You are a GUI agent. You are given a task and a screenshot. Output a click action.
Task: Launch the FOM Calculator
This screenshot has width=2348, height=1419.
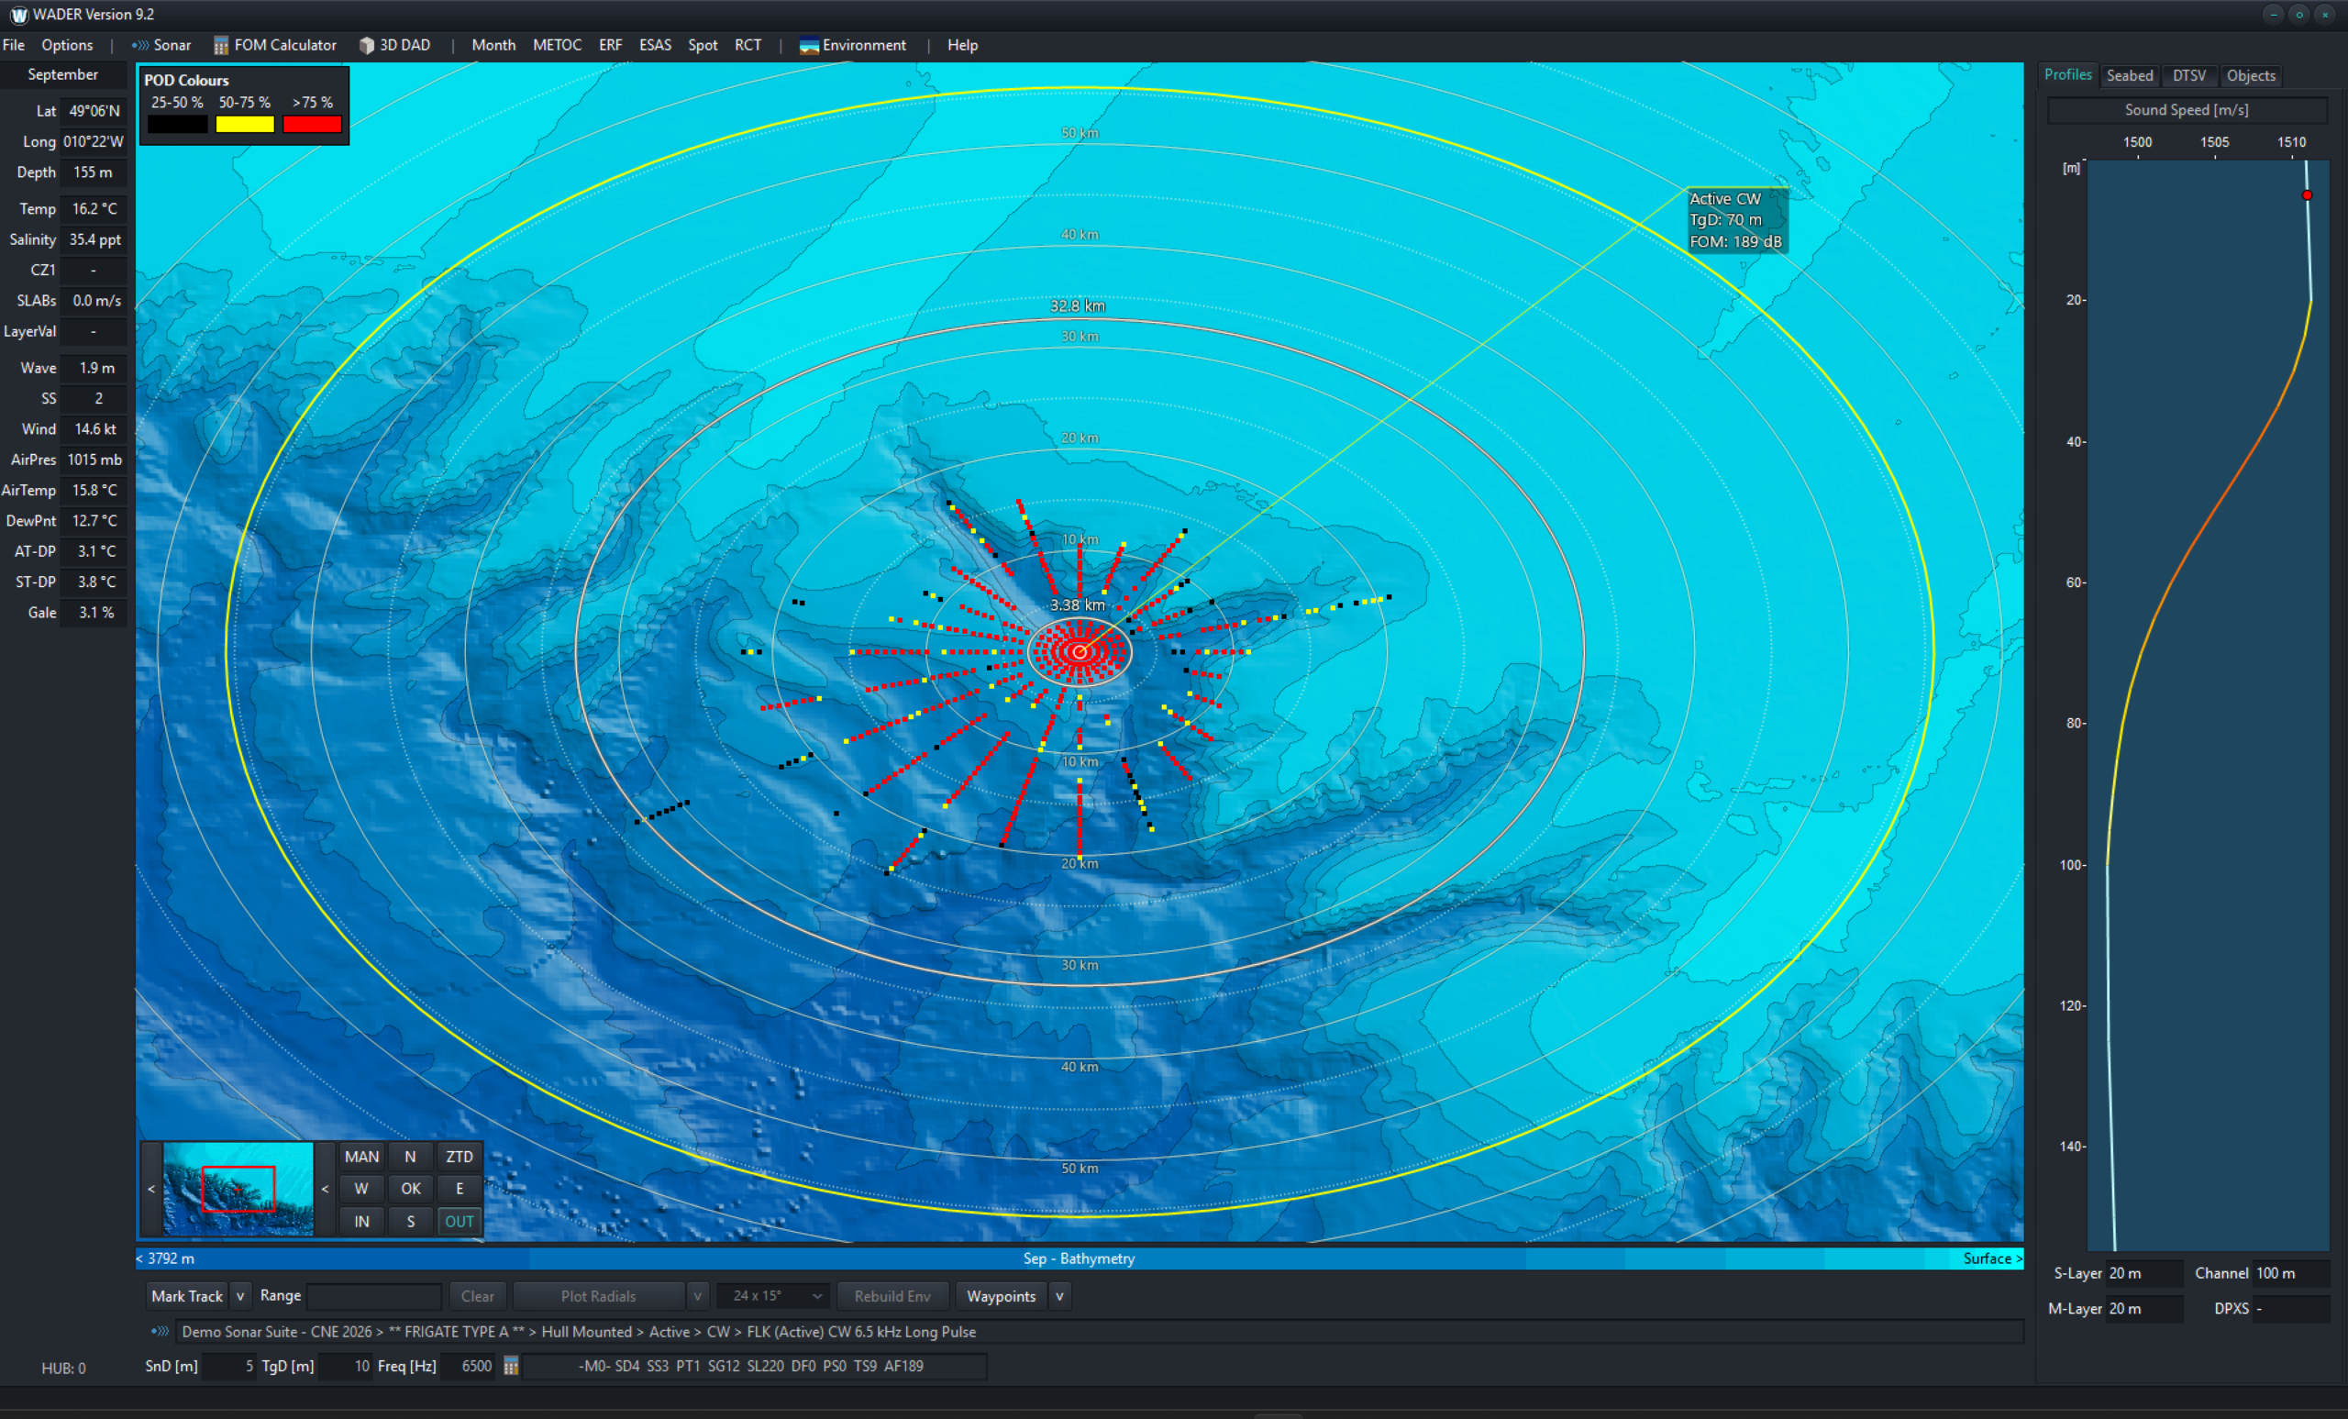274,45
